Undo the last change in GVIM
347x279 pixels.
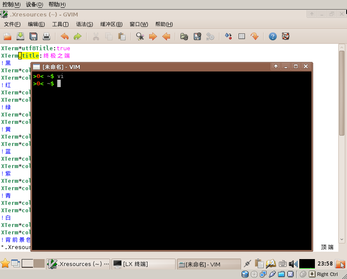[x=65, y=36]
